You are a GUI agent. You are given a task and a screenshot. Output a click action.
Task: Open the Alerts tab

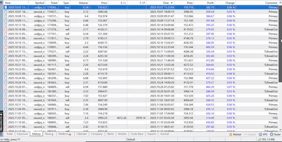(110, 134)
